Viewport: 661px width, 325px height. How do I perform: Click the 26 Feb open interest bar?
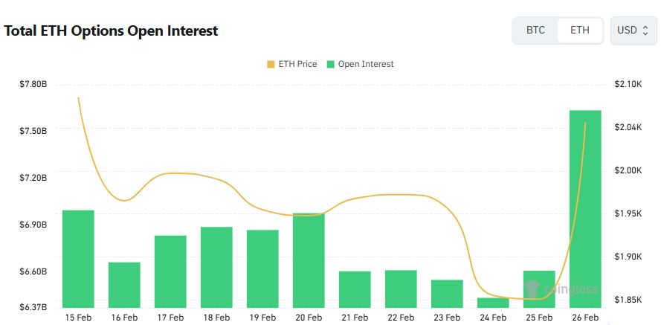pyautogui.click(x=585, y=208)
